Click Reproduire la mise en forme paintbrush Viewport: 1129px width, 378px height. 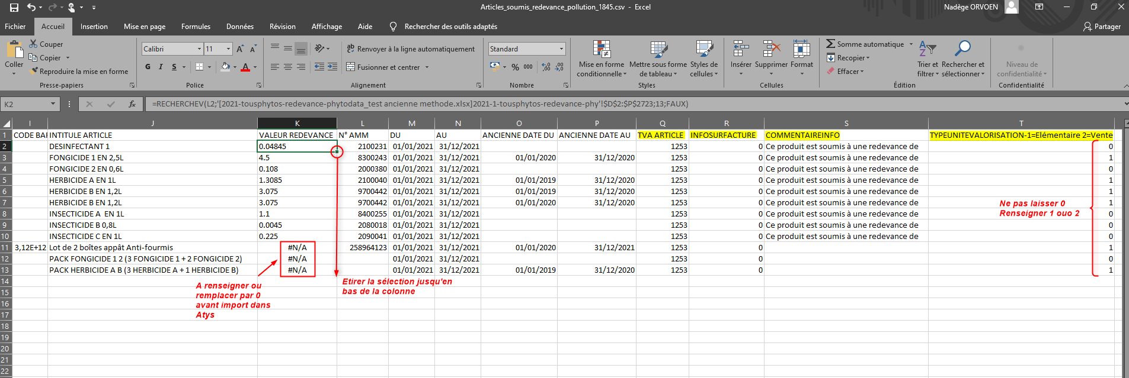[34, 72]
